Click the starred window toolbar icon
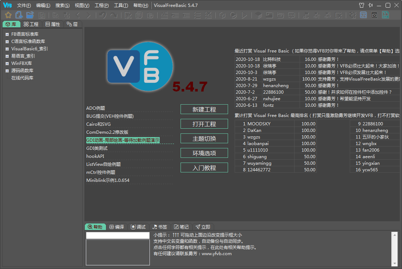 point(374,15)
